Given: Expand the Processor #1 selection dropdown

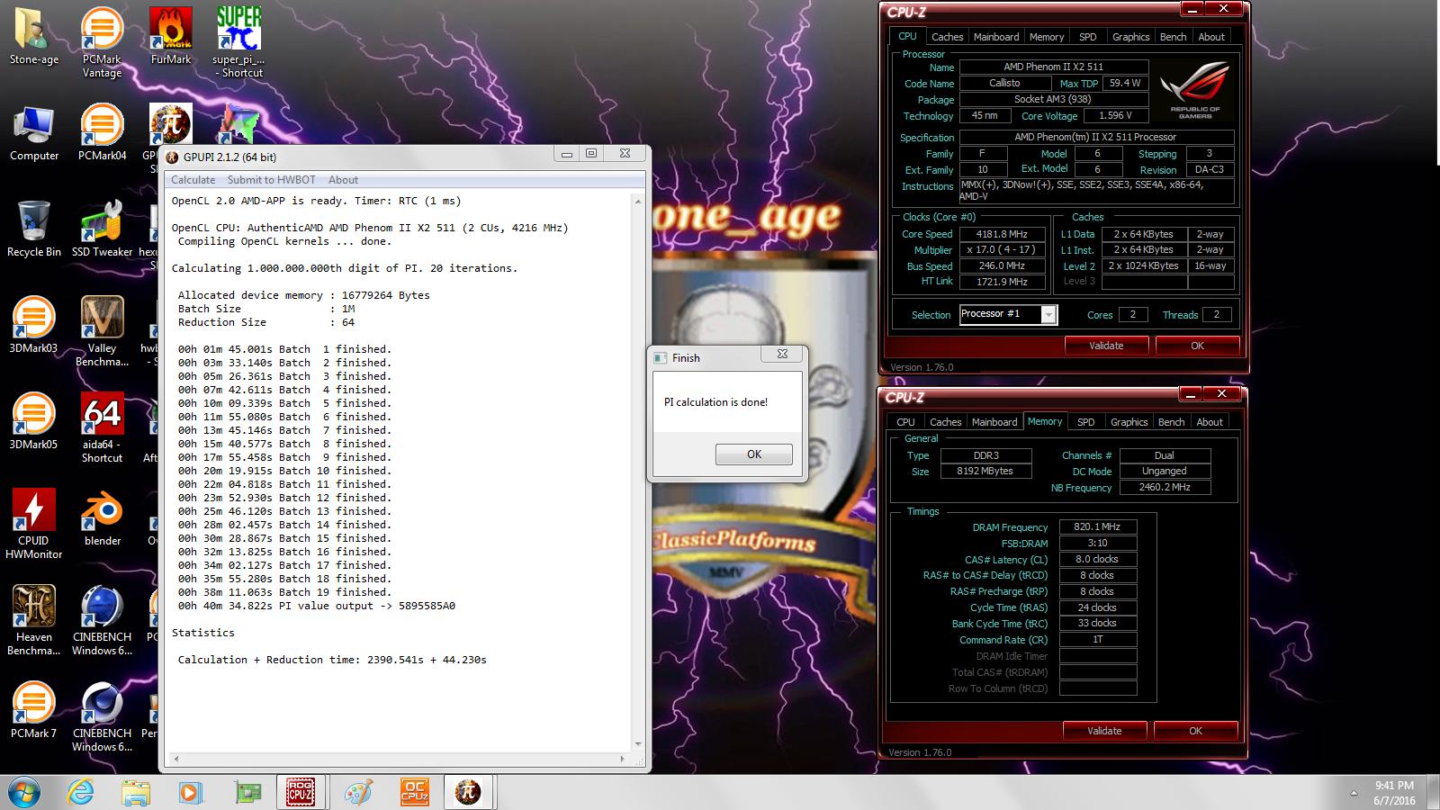Looking at the screenshot, I should [x=1048, y=314].
